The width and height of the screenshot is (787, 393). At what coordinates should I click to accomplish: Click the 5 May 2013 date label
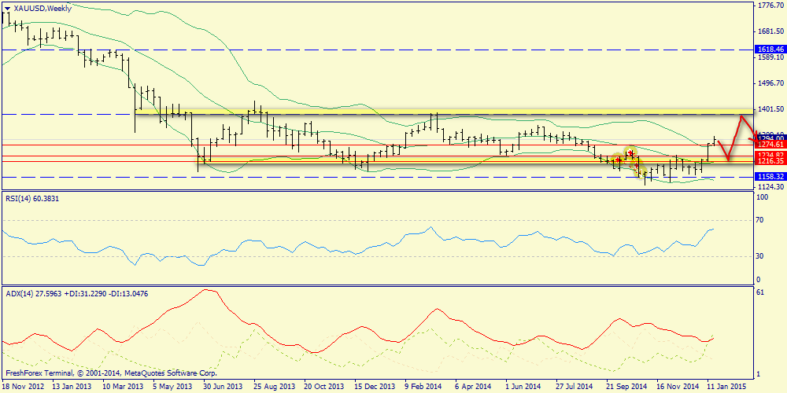pos(172,387)
